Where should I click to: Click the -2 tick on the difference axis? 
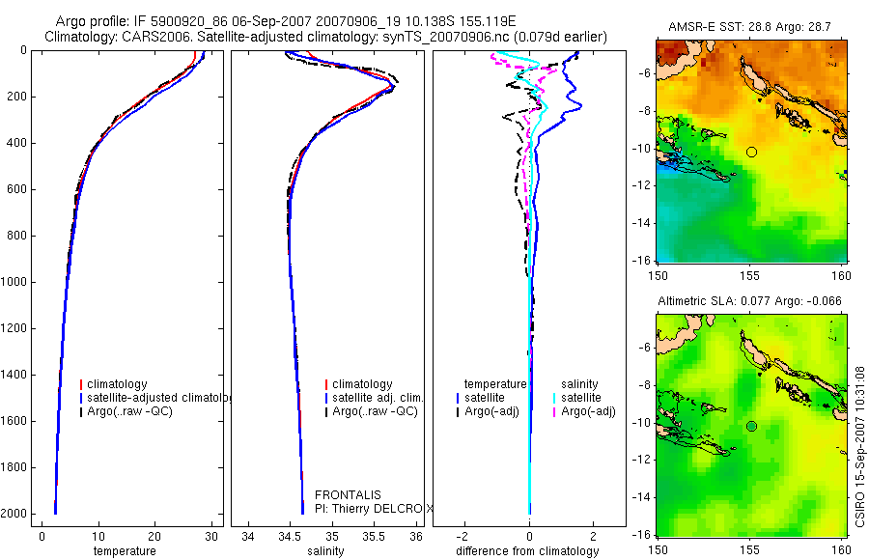(463, 537)
